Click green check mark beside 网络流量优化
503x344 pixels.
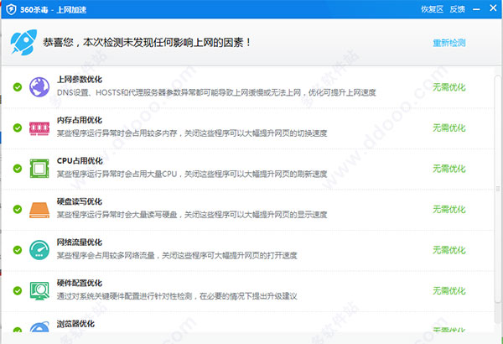click(18, 250)
